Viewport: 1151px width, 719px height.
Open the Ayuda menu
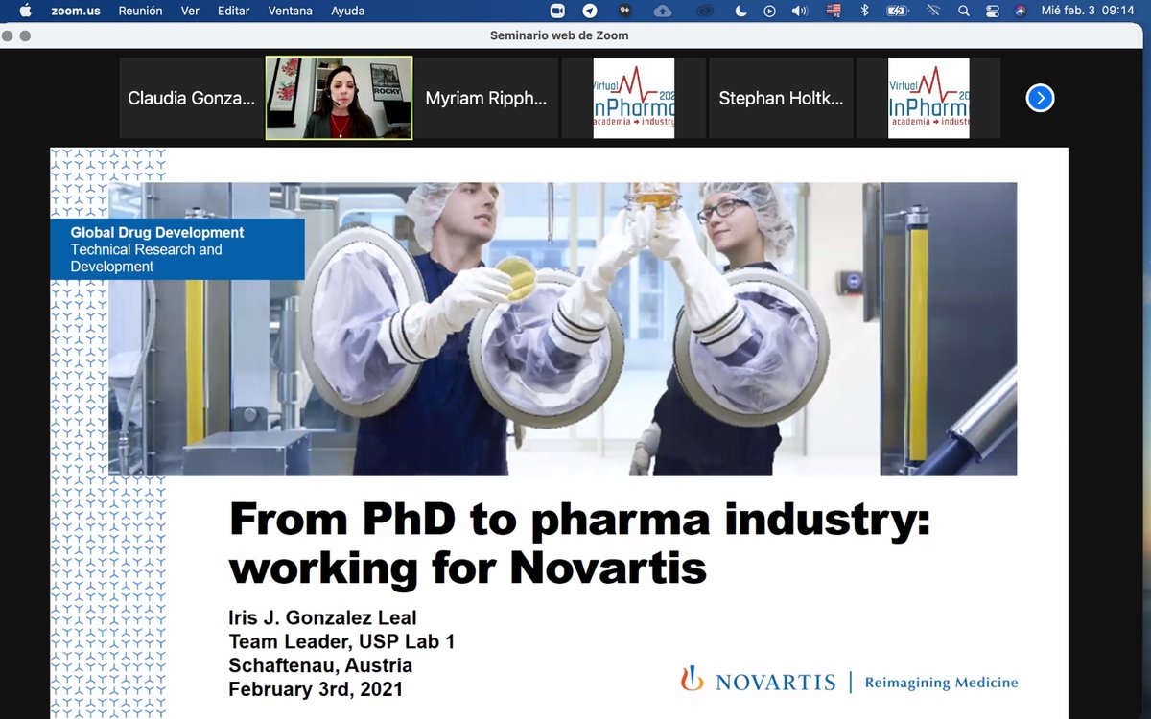(347, 11)
